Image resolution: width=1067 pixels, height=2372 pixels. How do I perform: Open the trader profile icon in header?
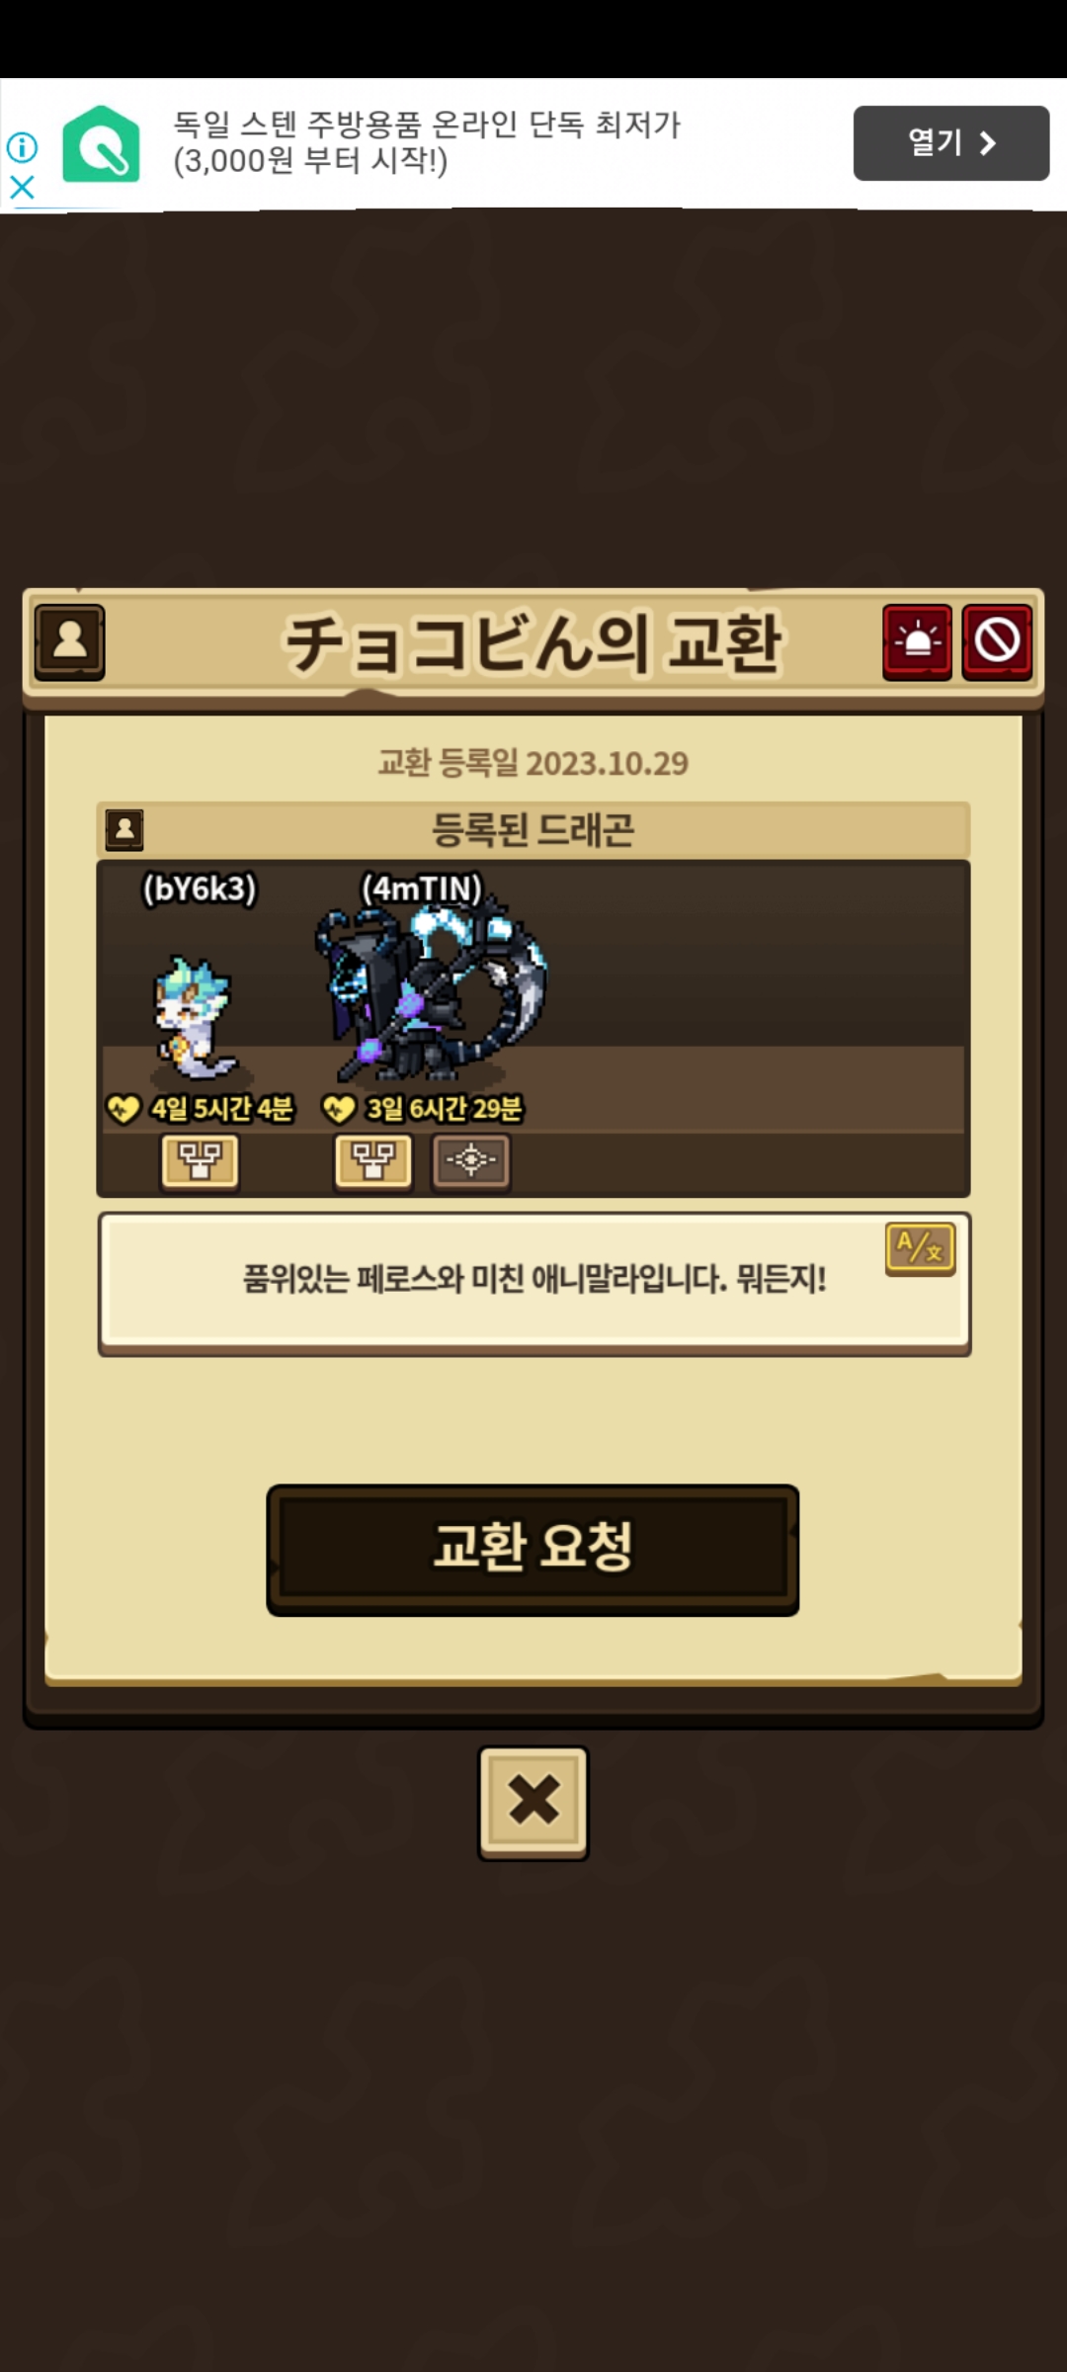69,641
